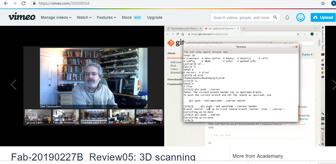This screenshot has height=164, width=336.
Task: Go to Vimeo home via the logo
Action: 22,17
